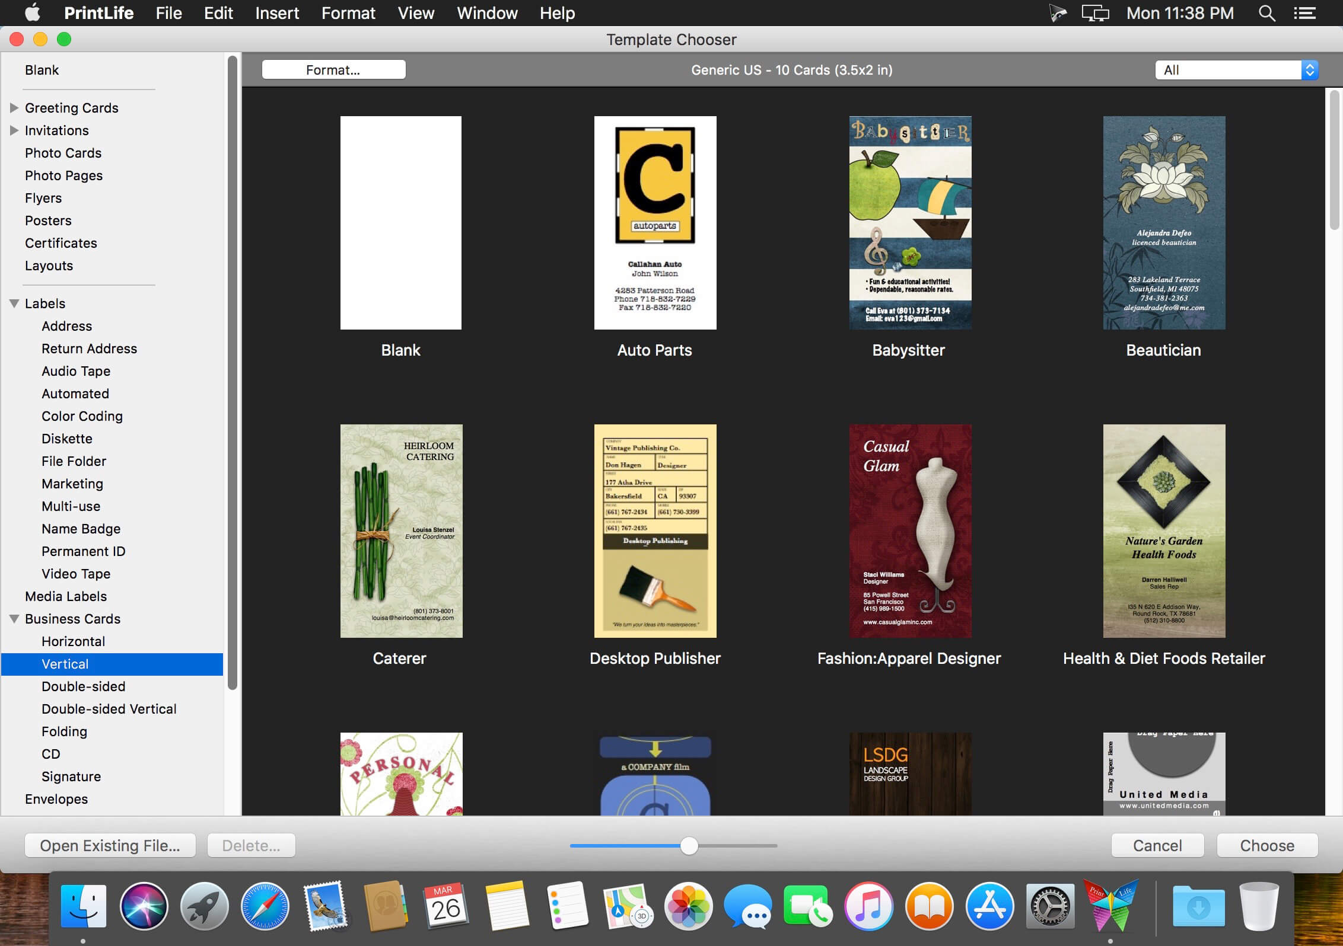Open the Edit menu
The image size is (1343, 946).
click(218, 13)
